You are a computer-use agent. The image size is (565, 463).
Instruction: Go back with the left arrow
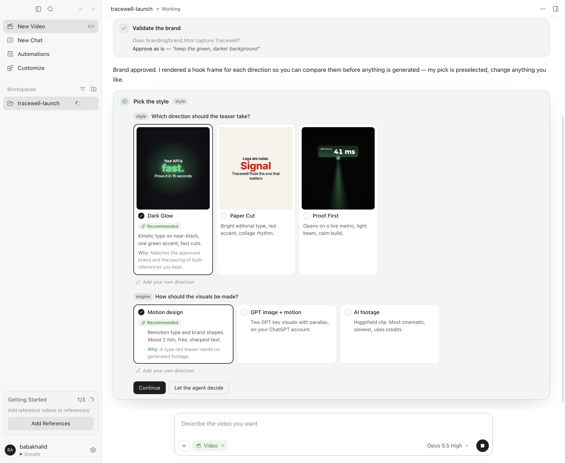[x=81, y=9]
